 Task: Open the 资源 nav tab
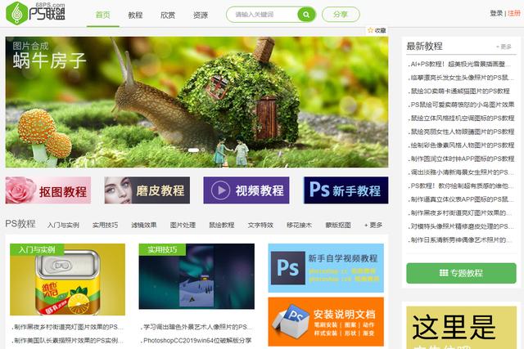pyautogui.click(x=201, y=15)
